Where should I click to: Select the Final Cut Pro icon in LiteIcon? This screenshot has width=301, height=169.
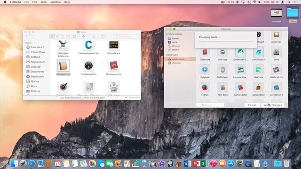[x=276, y=70]
